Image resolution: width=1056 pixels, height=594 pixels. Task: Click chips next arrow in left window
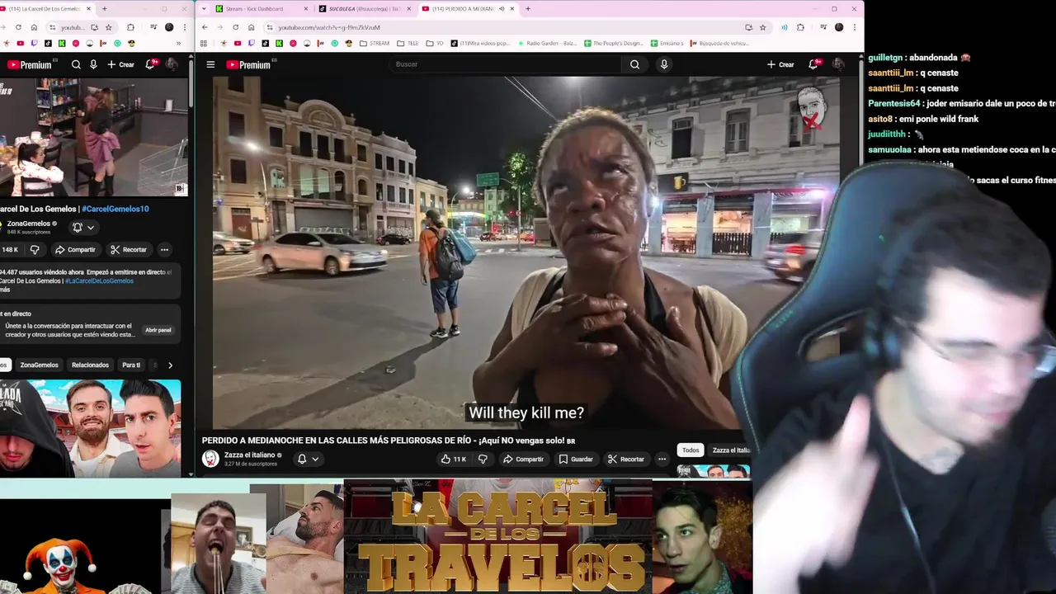tap(170, 365)
